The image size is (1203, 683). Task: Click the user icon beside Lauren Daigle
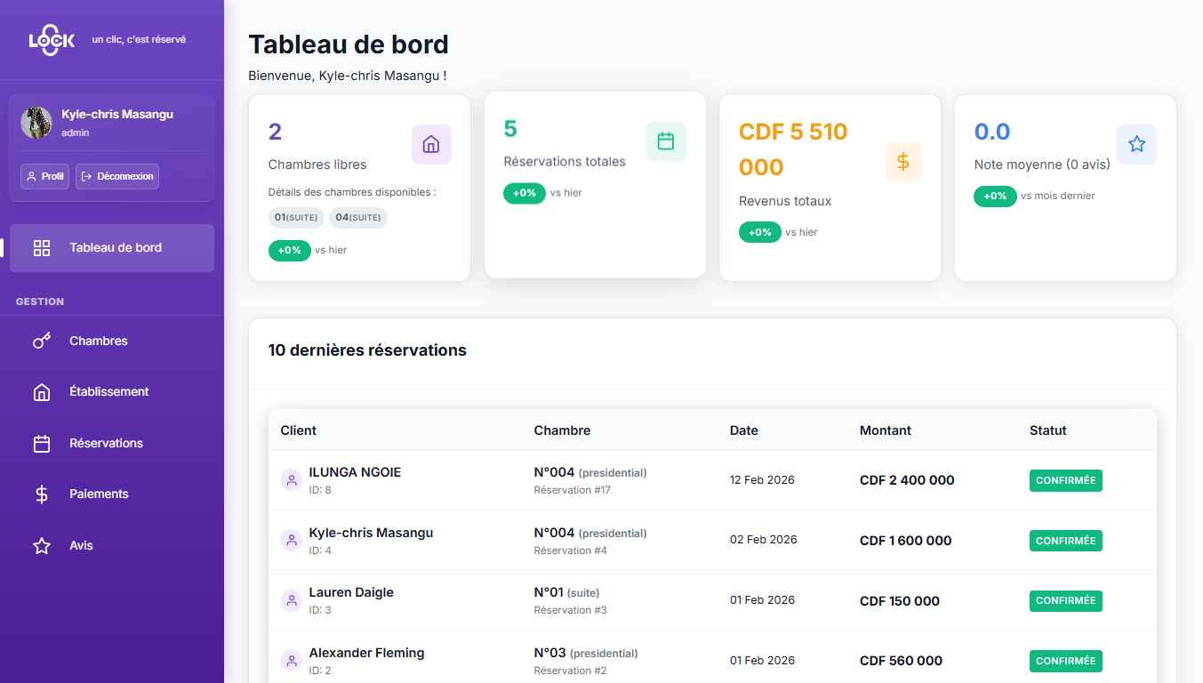coord(291,600)
